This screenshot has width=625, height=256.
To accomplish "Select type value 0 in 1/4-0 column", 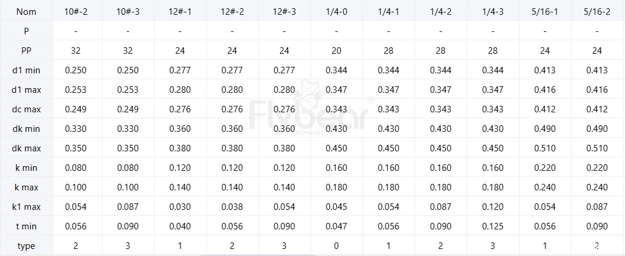I will coord(336,246).
